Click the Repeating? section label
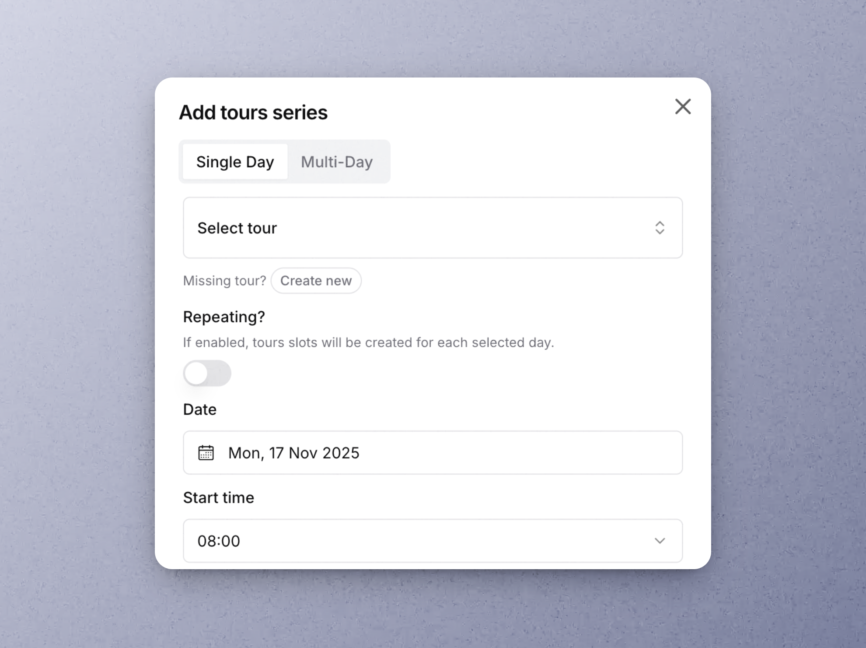This screenshot has width=866, height=648. (223, 317)
